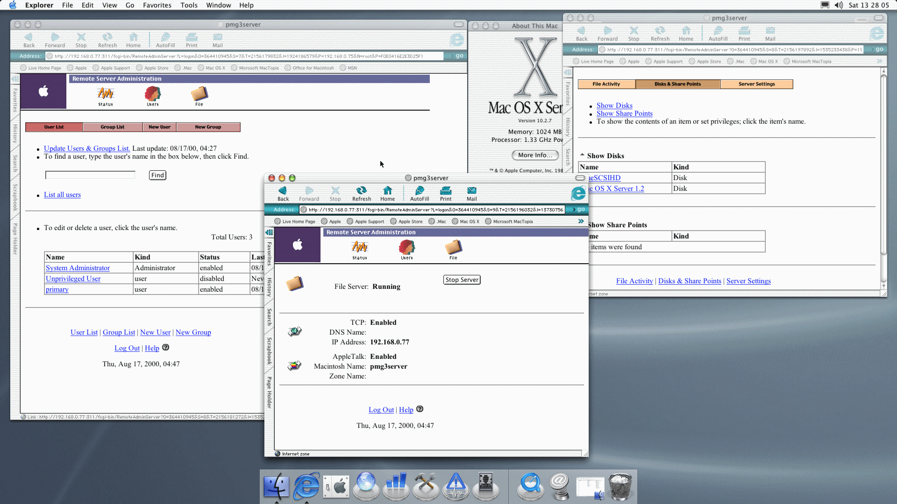The width and height of the screenshot is (897, 504).
Task: Open Favorites side tab in front window
Action: click(269, 253)
